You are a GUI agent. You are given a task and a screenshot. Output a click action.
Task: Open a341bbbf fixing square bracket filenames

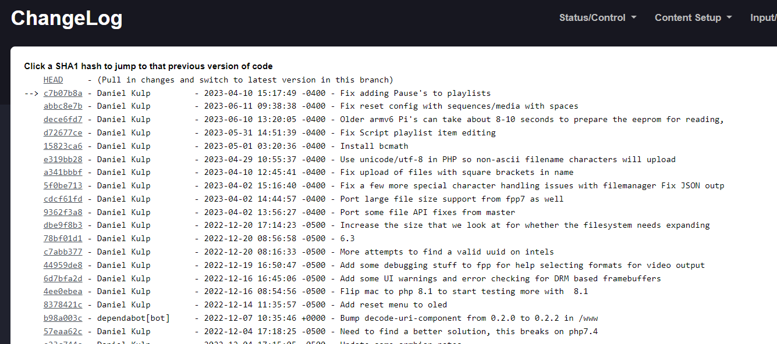click(63, 172)
